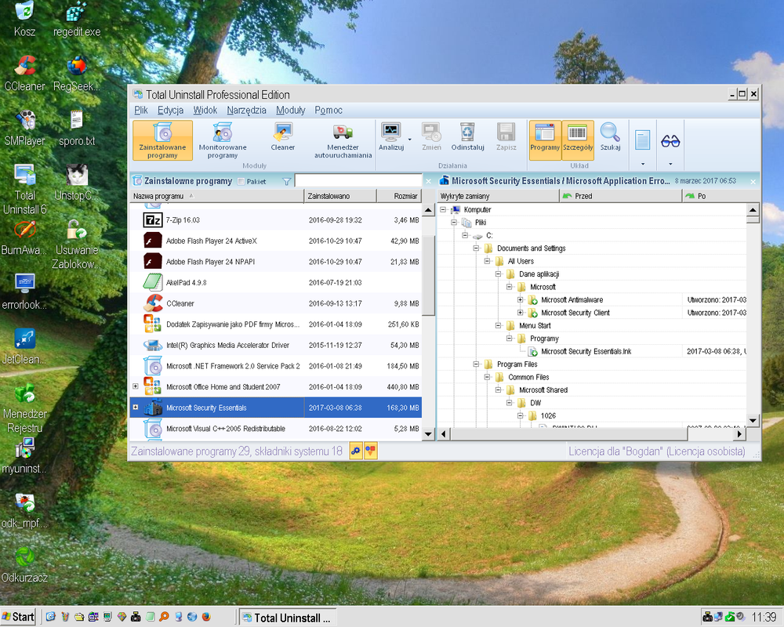Select sporo.txt desktop file
The height and width of the screenshot is (627, 784).
(x=77, y=129)
